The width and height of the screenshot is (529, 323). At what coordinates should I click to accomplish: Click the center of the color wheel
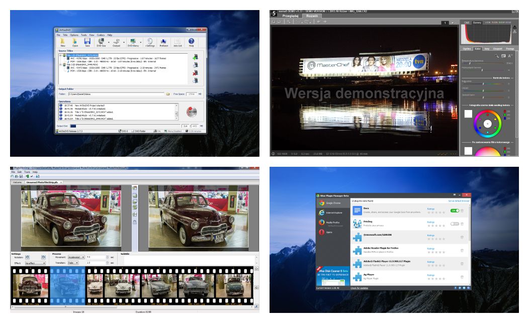pos(487,123)
